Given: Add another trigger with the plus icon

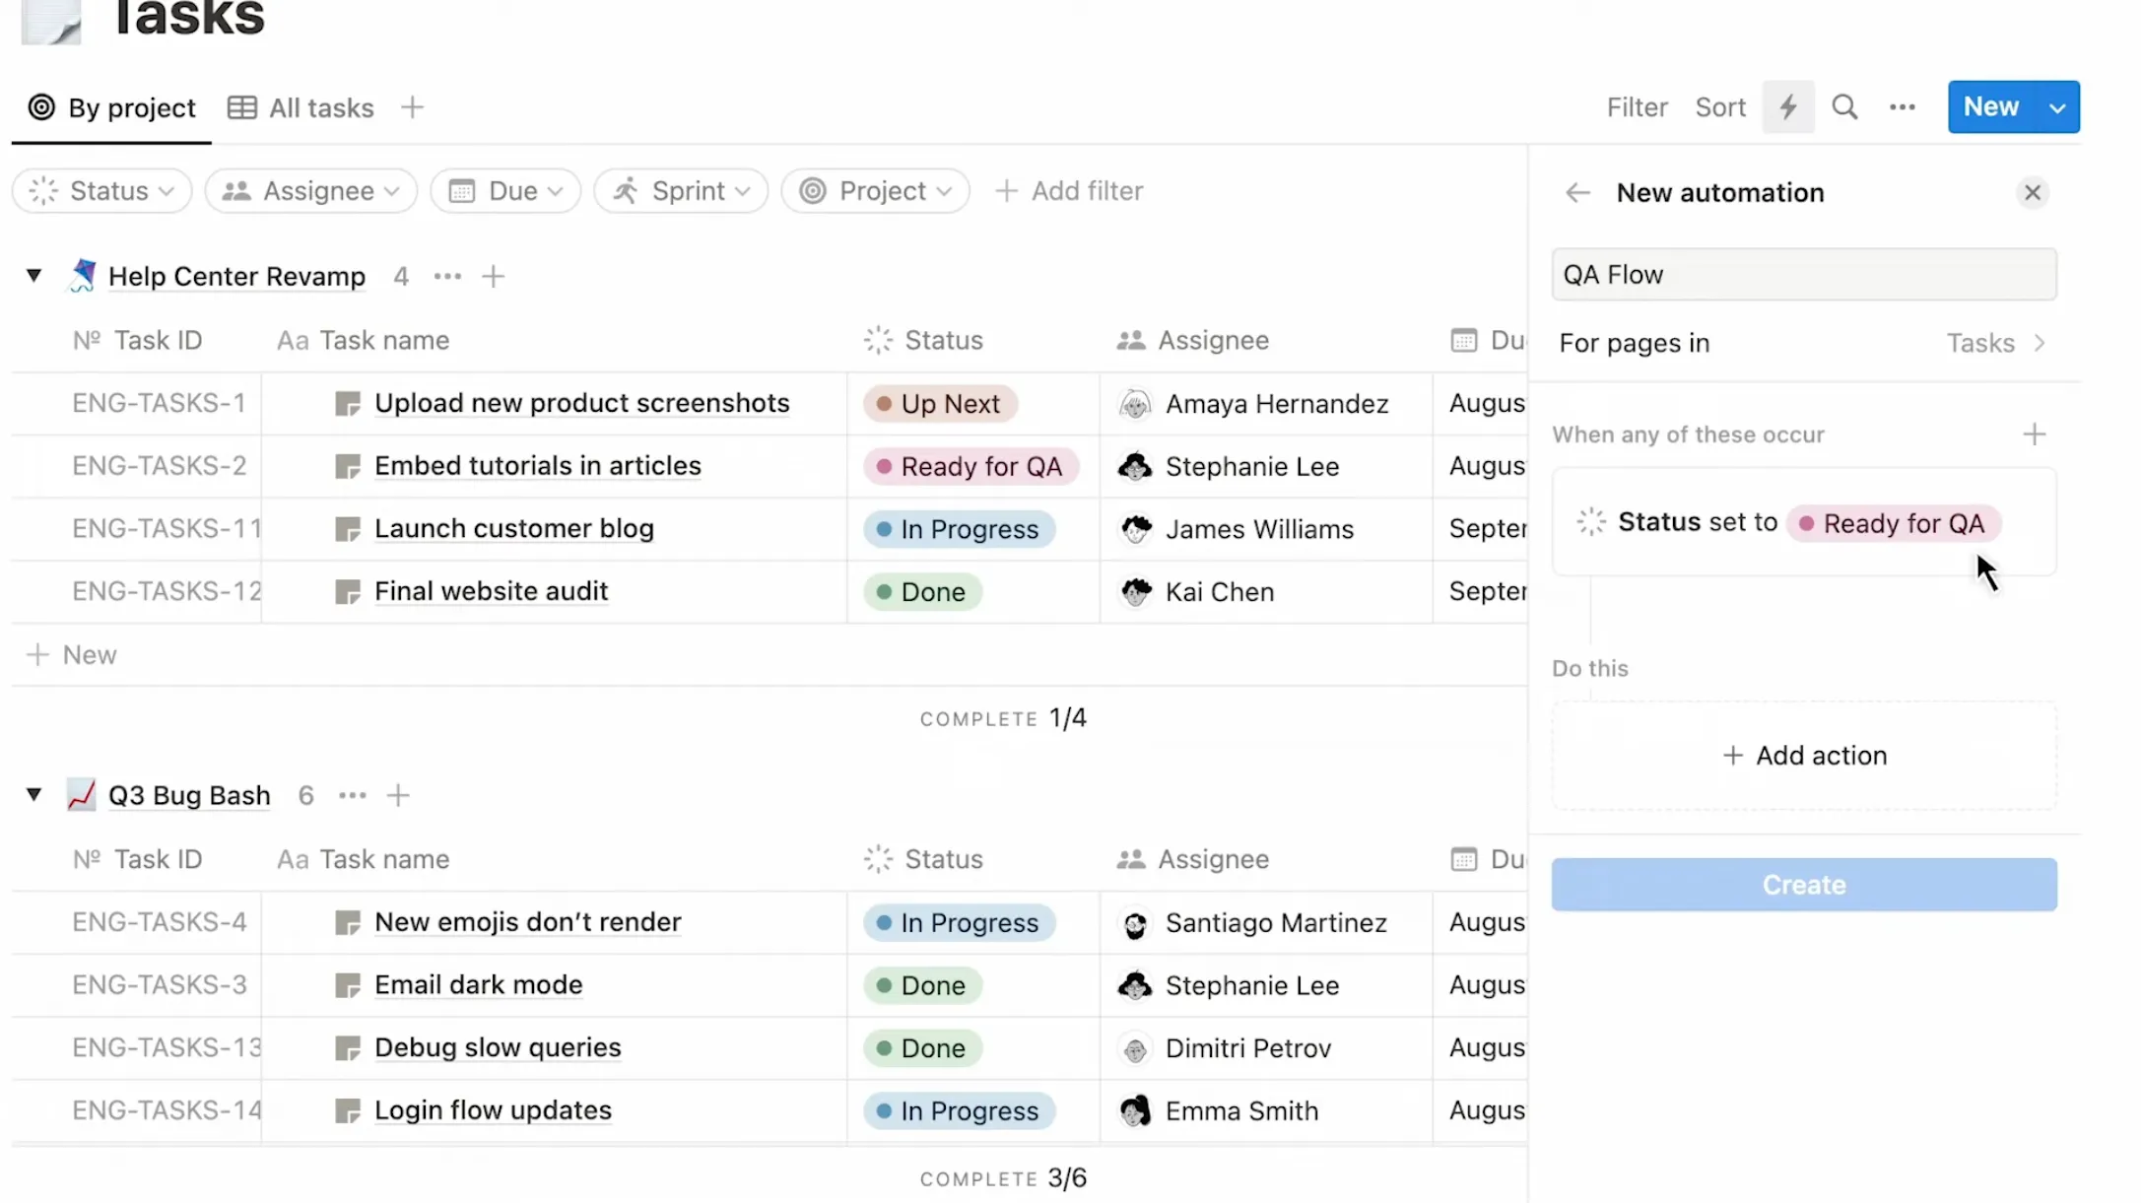Looking at the screenshot, I should click(2035, 434).
